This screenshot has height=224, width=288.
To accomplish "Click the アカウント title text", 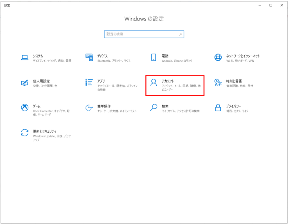I will pyautogui.click(x=168, y=81).
